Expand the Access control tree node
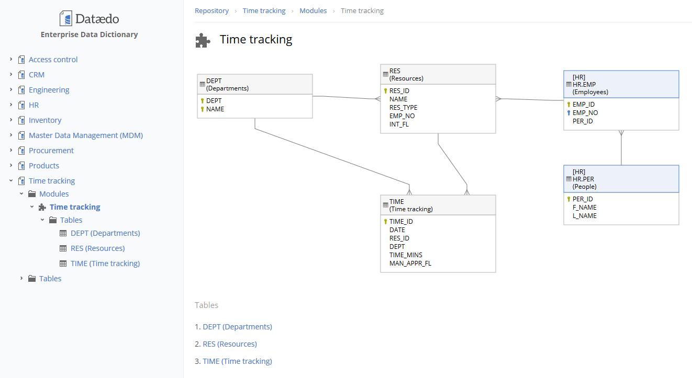The image size is (692, 378). coord(11,60)
